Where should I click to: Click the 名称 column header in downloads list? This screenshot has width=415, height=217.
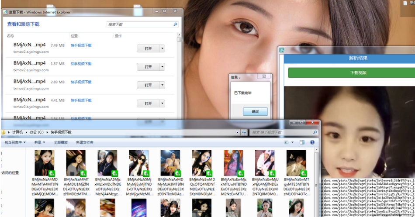pyautogui.click(x=10, y=36)
